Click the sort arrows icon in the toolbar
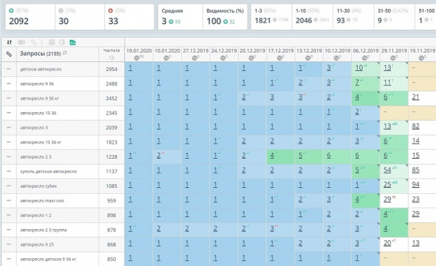 tap(9, 42)
